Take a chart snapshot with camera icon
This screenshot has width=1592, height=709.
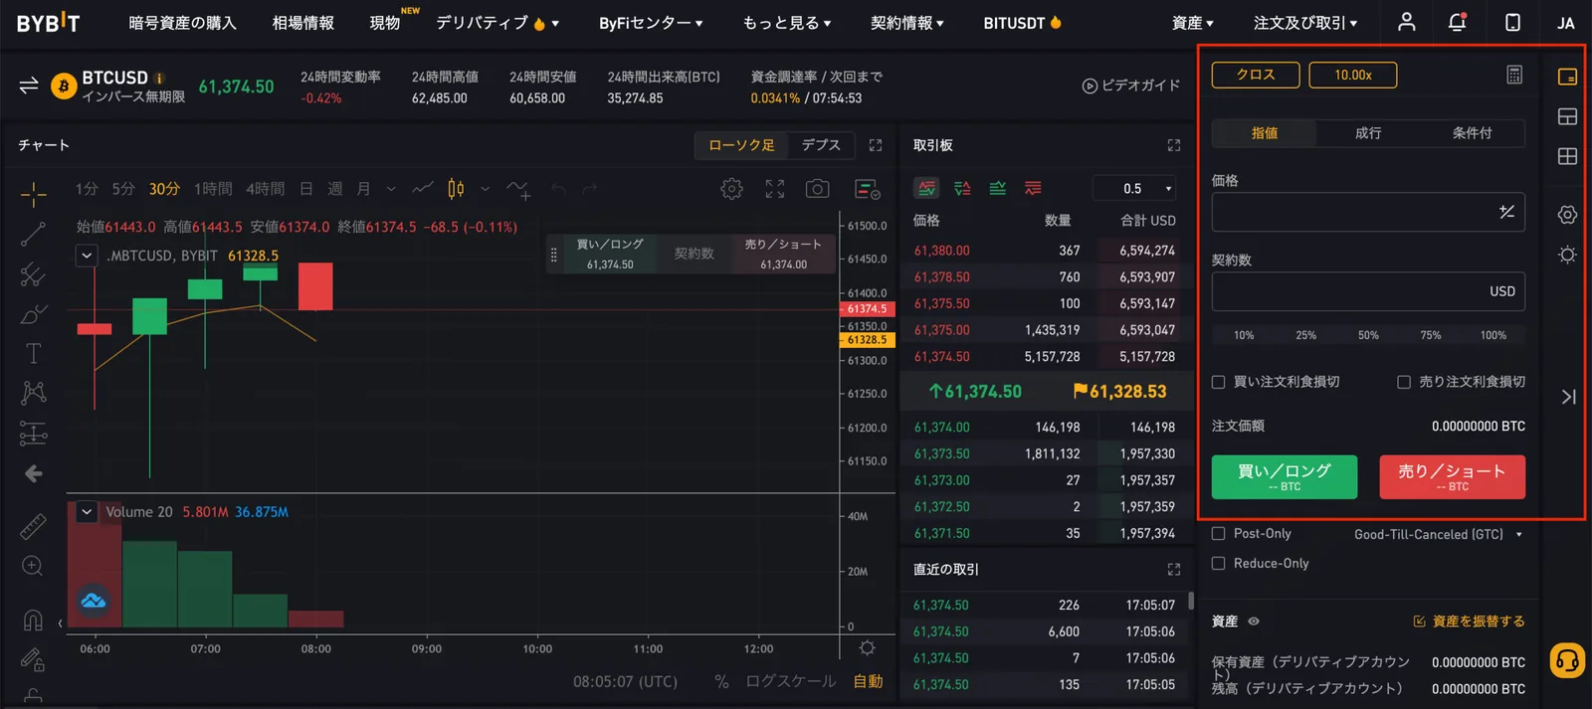point(818,189)
